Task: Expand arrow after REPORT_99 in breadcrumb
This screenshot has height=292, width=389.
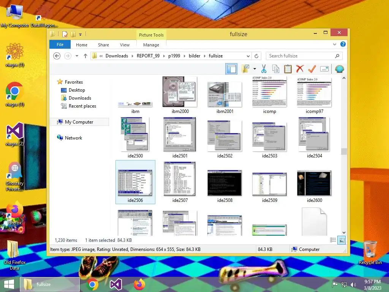Action: point(164,56)
